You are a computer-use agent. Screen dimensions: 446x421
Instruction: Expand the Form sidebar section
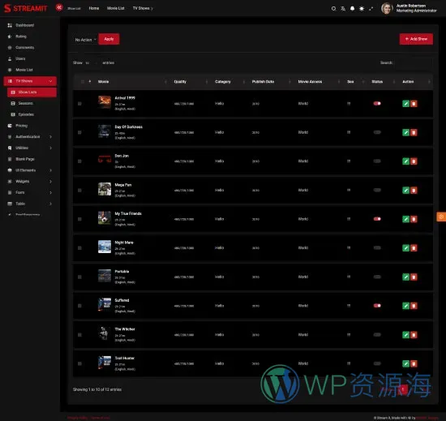point(30,192)
